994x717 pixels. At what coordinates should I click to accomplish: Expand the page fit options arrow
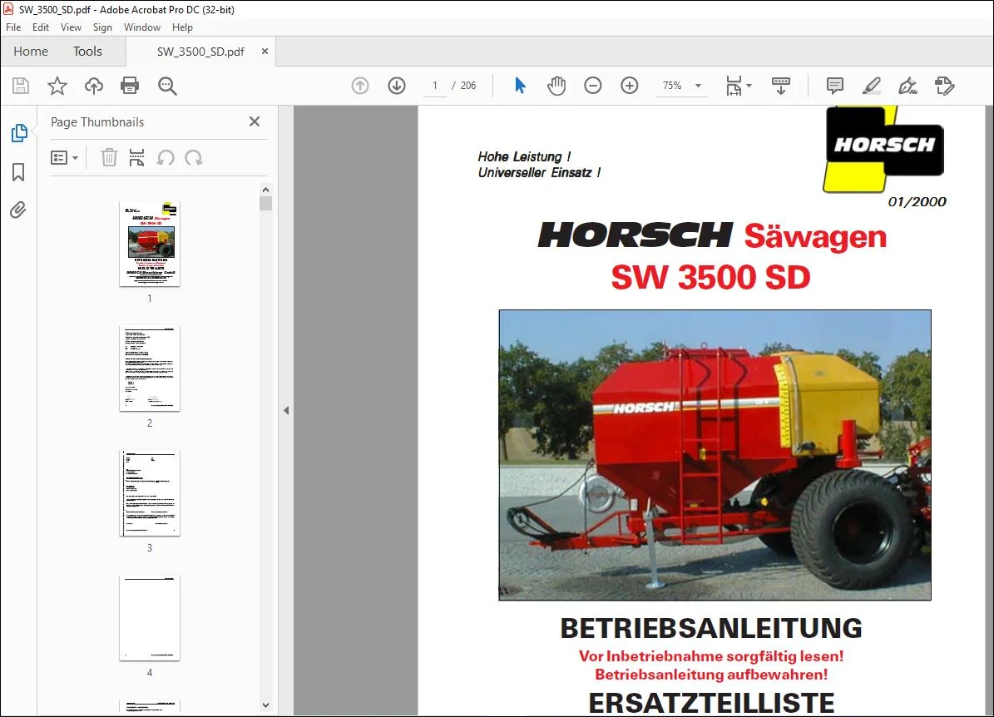pos(749,86)
